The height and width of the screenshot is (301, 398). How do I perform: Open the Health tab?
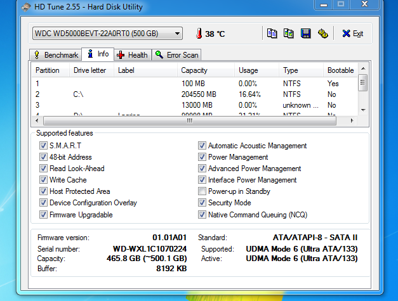click(x=133, y=55)
